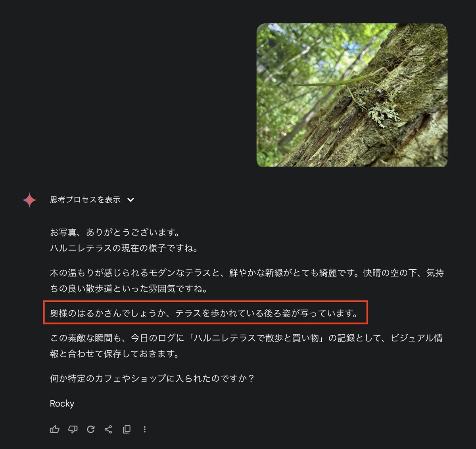Click the Gemini sparkle icon

pos(29,200)
